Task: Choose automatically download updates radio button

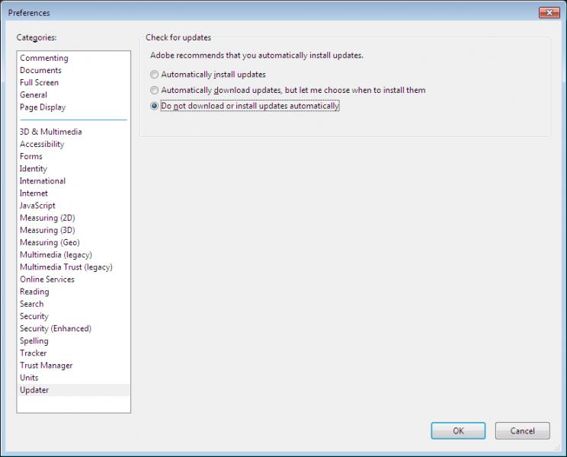Action: pyautogui.click(x=155, y=90)
